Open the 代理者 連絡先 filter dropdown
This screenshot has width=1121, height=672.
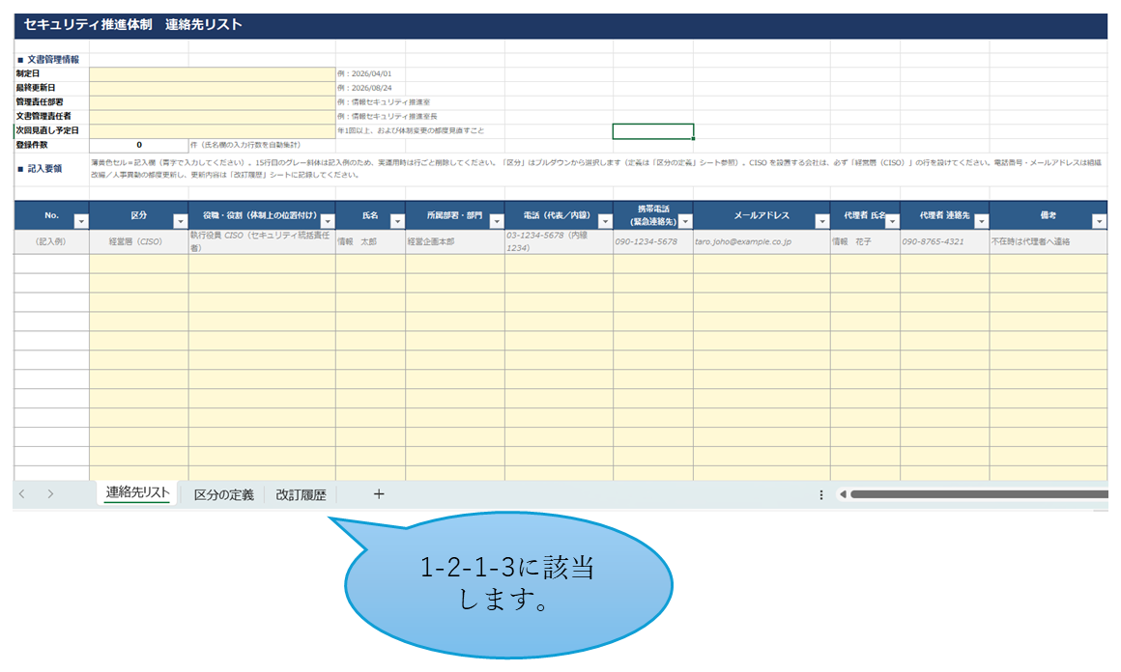point(981,222)
